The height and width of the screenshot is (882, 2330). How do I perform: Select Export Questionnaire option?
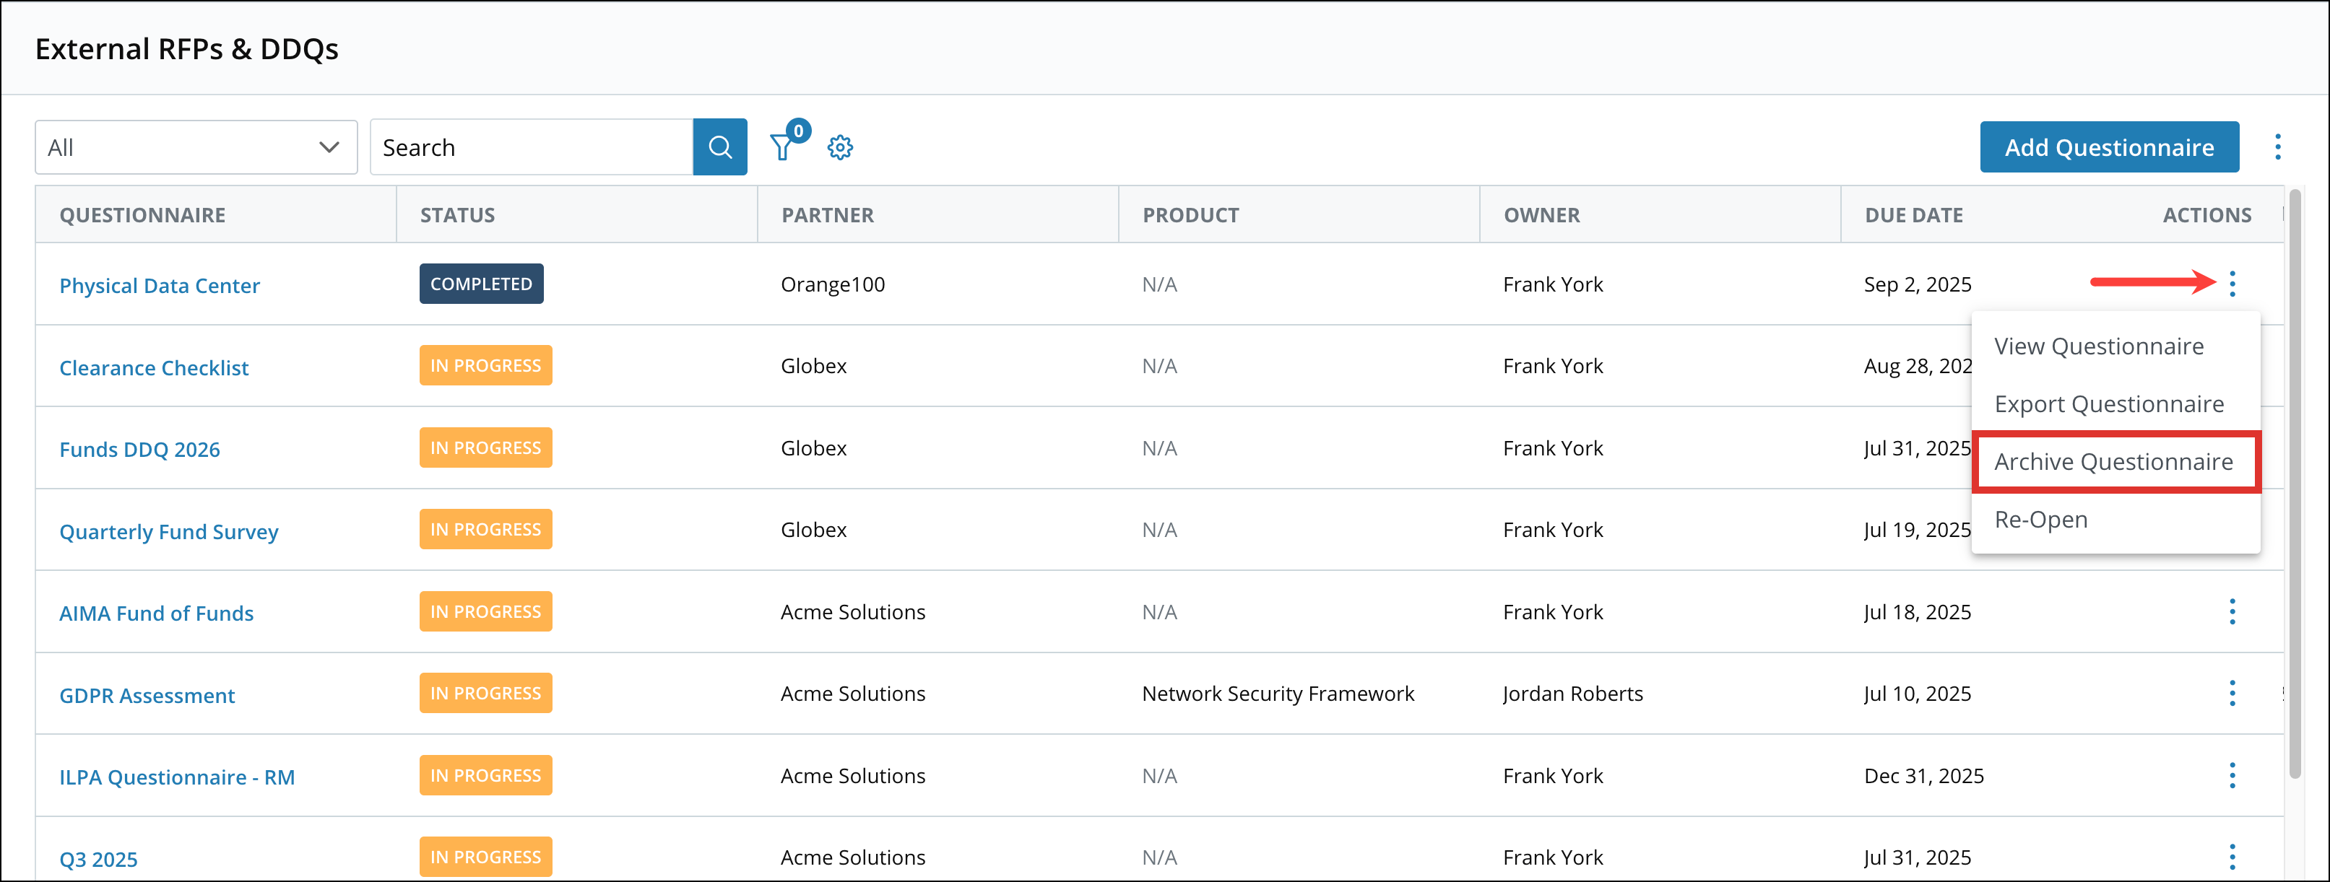[2109, 404]
